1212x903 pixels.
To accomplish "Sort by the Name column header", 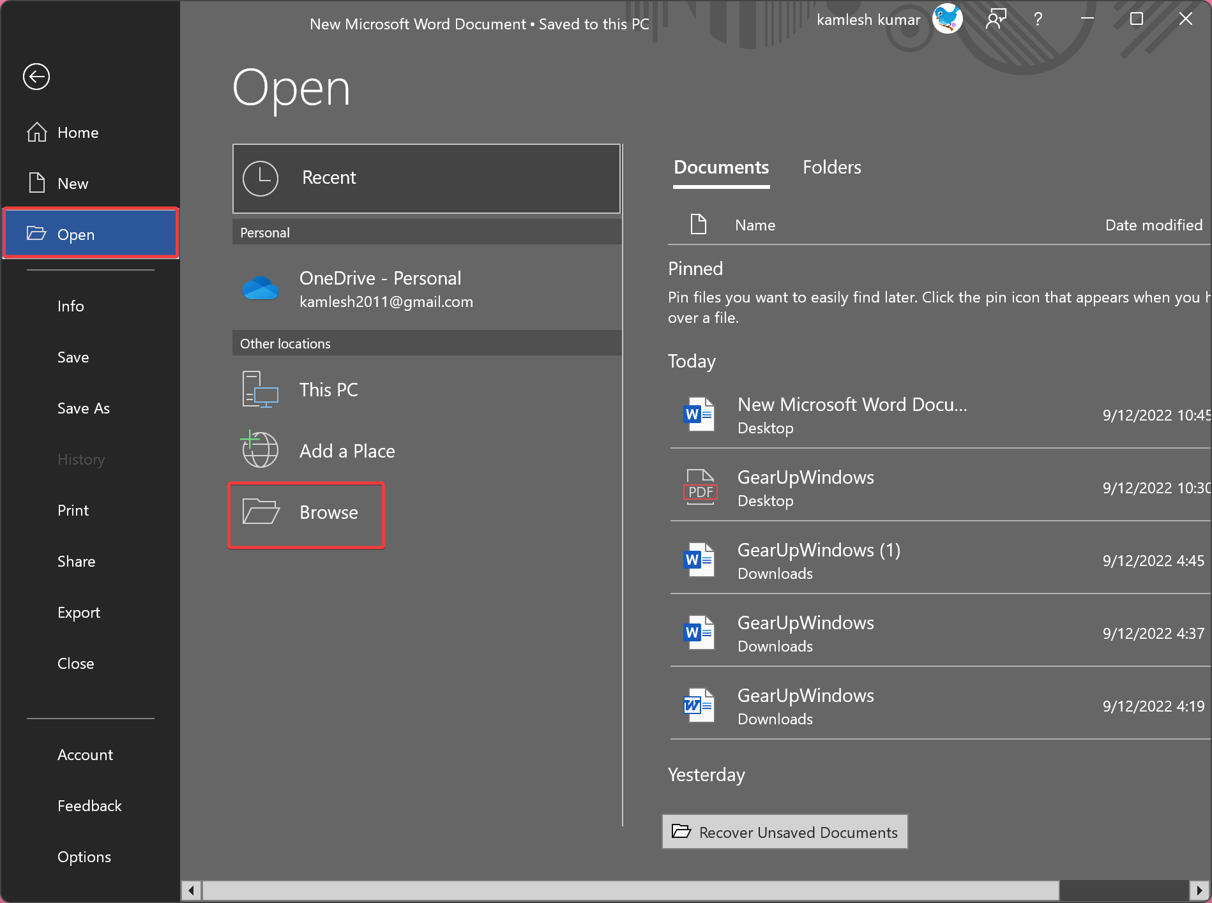I will point(755,225).
